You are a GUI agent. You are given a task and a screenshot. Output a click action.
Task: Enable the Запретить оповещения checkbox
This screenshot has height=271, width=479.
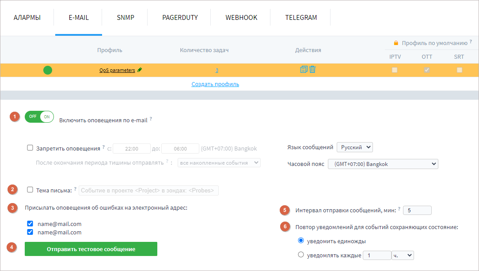pos(30,147)
